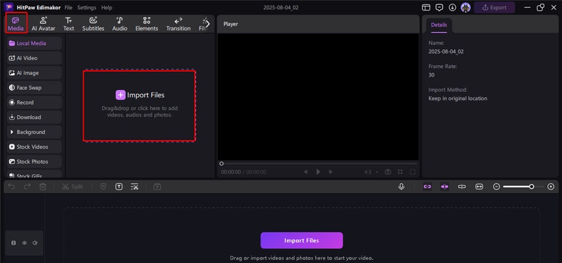The image size is (562, 263).
Task: Select the Elements tab
Action: click(x=147, y=24)
